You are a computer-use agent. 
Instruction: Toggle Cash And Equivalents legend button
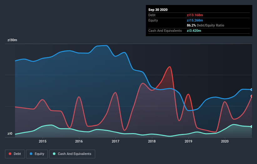coord(72,154)
